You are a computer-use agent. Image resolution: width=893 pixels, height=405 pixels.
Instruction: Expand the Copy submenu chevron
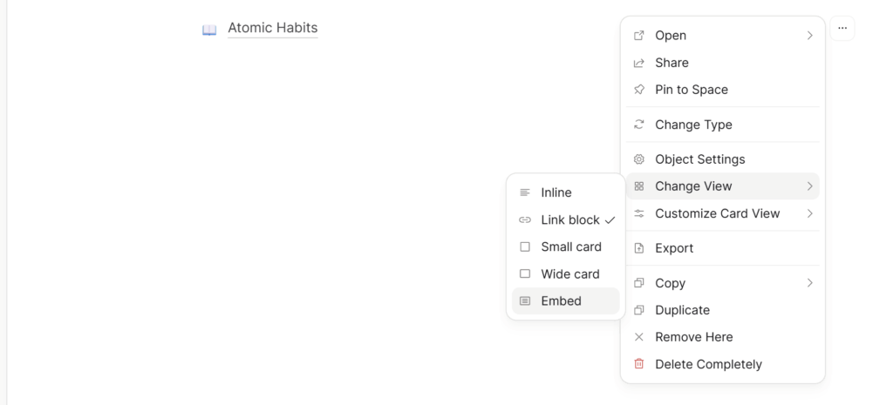coord(809,283)
